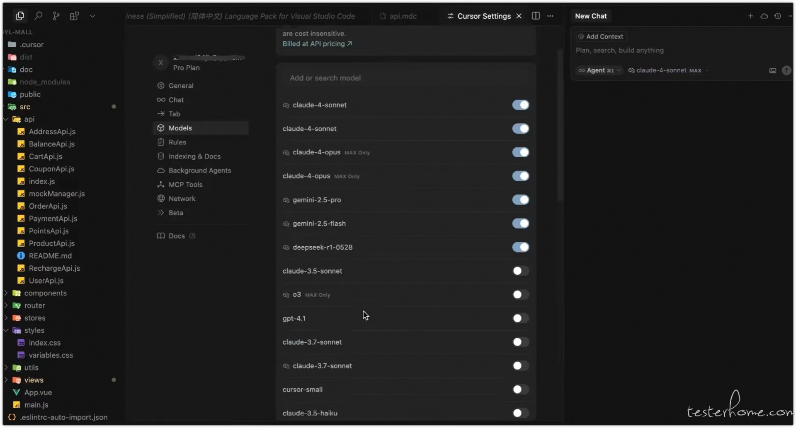Open .eslintrc-auto-import.json file
The image size is (796, 428).
[x=63, y=417]
